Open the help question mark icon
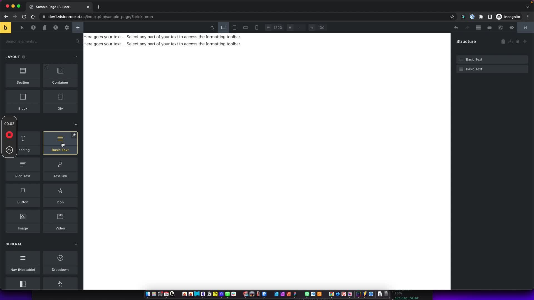Screen dimensions: 534x300 point(33,27)
